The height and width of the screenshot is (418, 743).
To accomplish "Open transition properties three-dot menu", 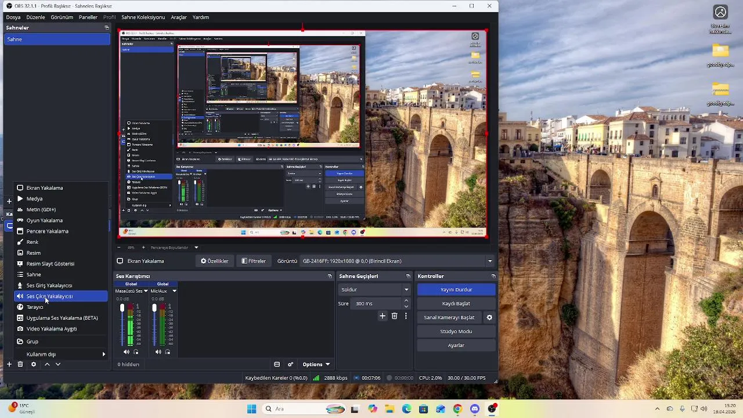I will tap(406, 316).
